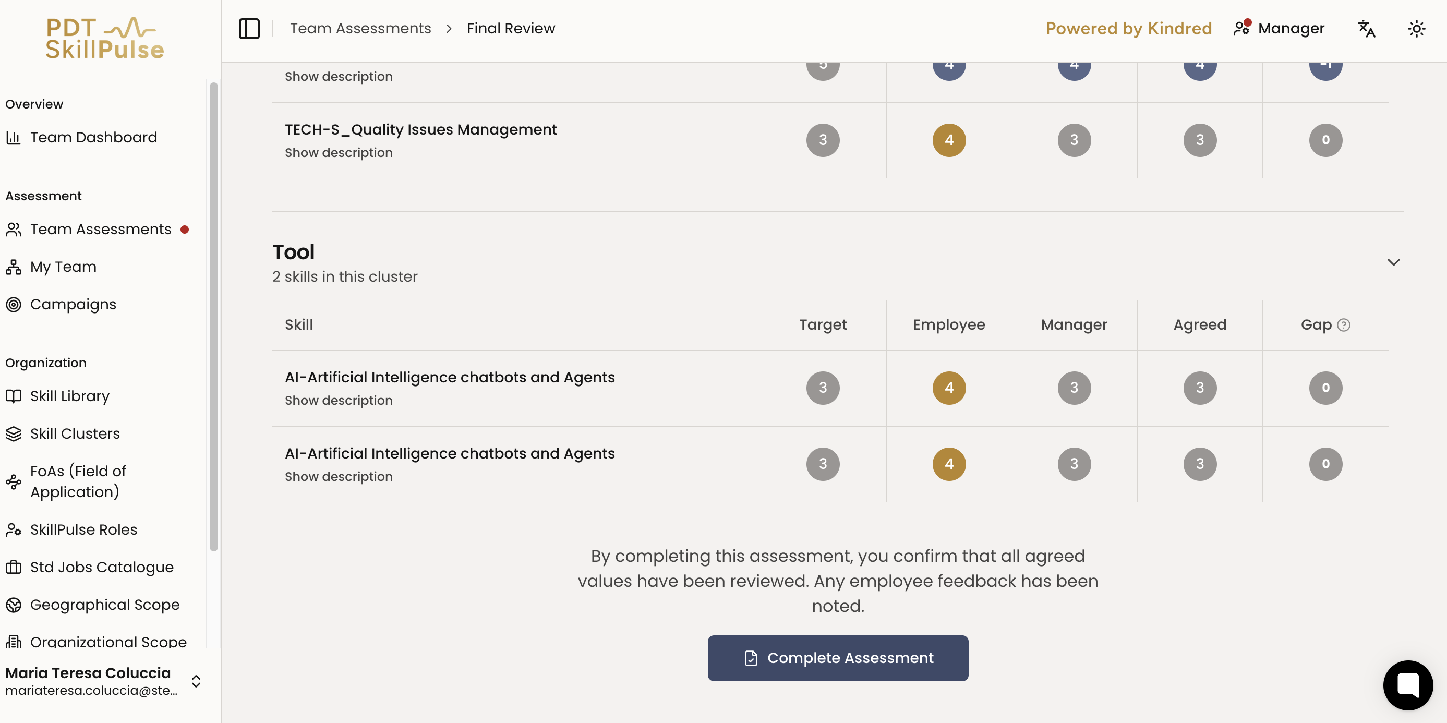Viewport: 1447px width, 723px height.
Task: Open the chat widget bubble
Action: (x=1408, y=685)
